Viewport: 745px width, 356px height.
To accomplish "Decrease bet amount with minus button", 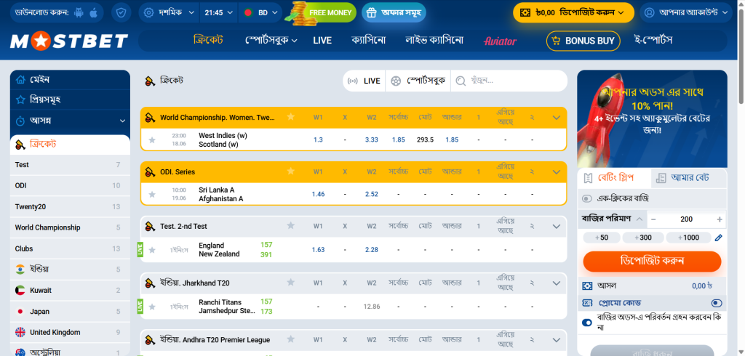I will click(653, 219).
